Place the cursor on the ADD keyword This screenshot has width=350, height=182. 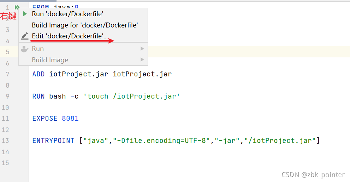38,74
